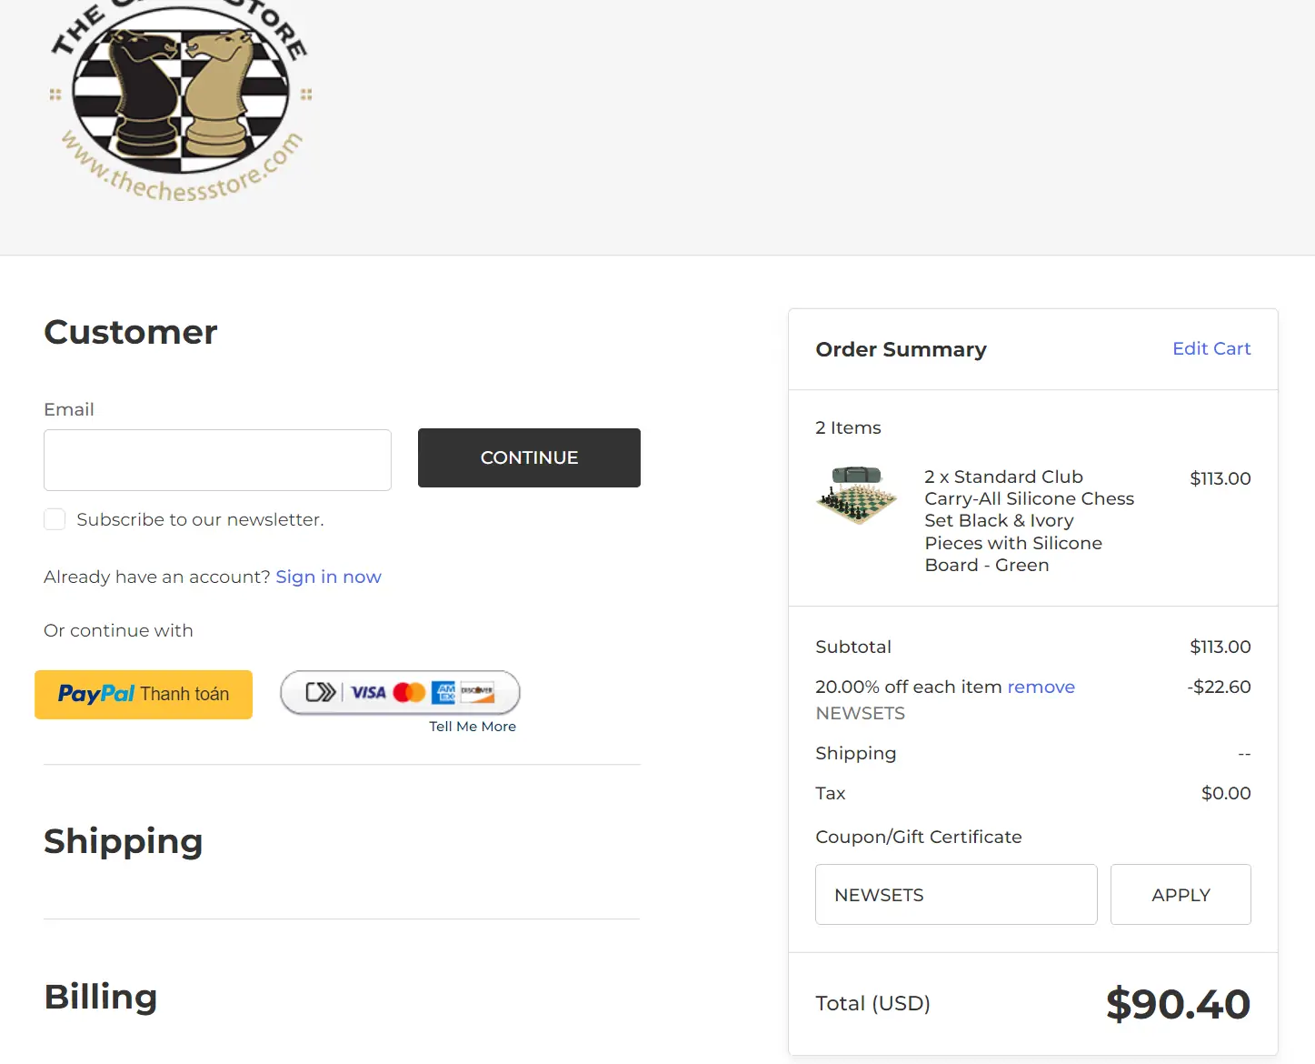Viewport: 1315px width, 1064px height.
Task: Open the Tell Me More link
Action: click(473, 727)
